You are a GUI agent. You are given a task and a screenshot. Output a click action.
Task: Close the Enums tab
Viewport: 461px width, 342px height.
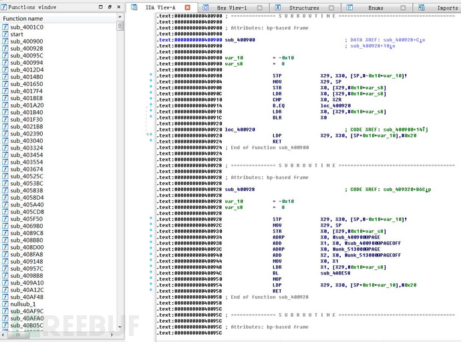403,8
